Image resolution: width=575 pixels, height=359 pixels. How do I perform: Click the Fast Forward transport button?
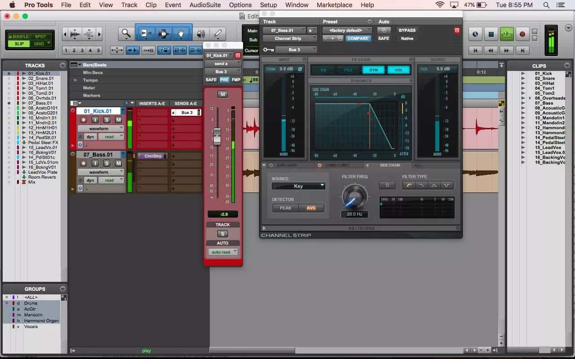point(507,51)
